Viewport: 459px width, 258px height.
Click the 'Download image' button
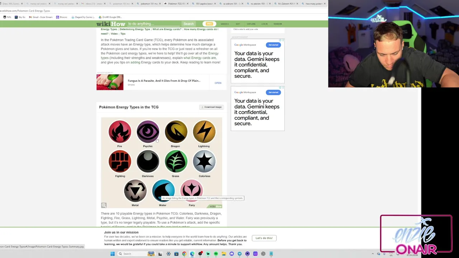coord(212,107)
